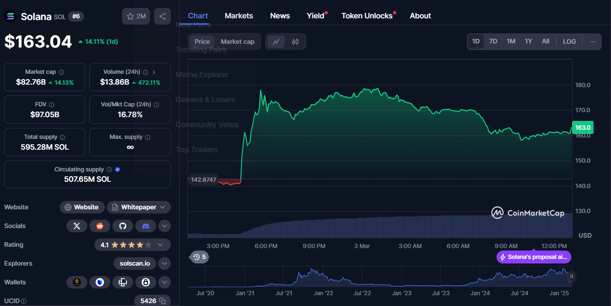611x306 pixels.
Task: Click the #6 rank badge
Action: 76,17
